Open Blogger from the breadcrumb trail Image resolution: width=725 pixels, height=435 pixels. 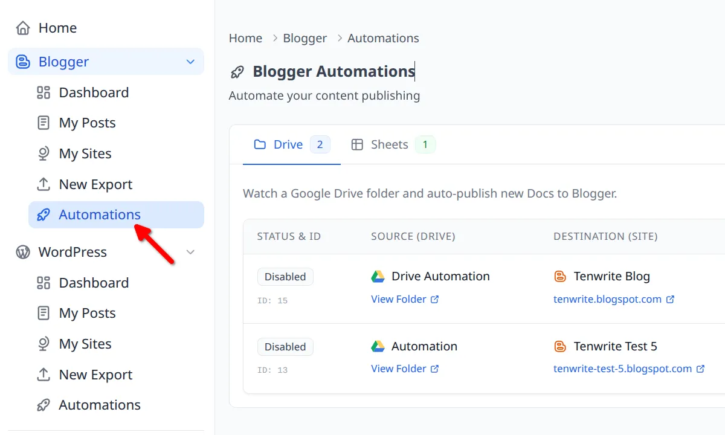click(304, 37)
